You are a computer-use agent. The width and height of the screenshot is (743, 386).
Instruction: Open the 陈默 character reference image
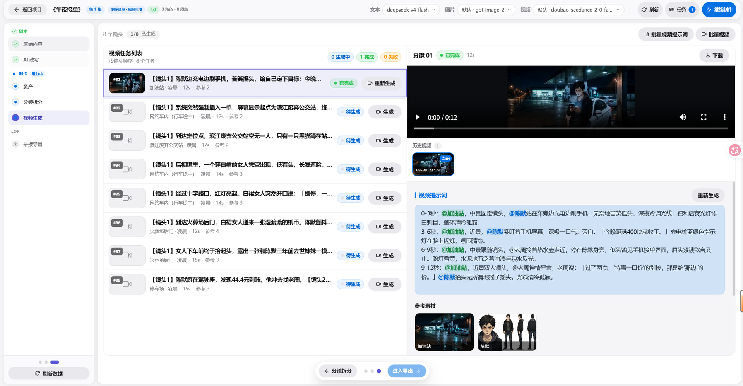point(507,332)
